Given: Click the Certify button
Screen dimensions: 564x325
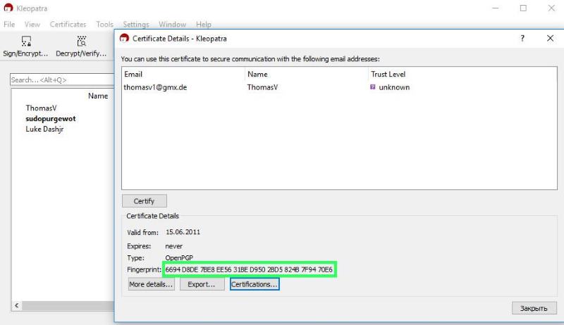Looking at the screenshot, I should (145, 201).
